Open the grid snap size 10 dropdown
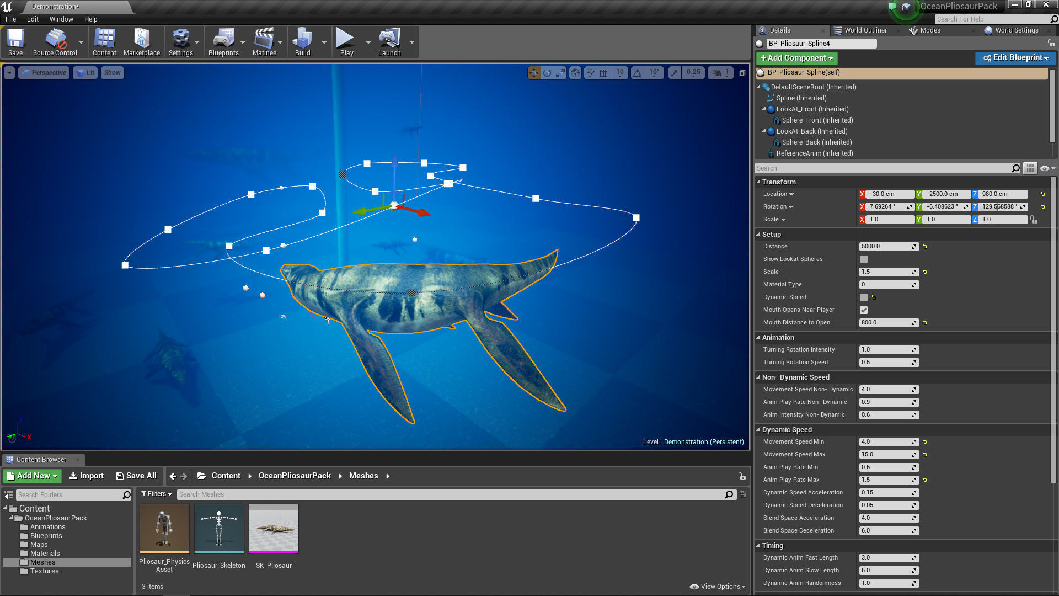 [x=620, y=73]
